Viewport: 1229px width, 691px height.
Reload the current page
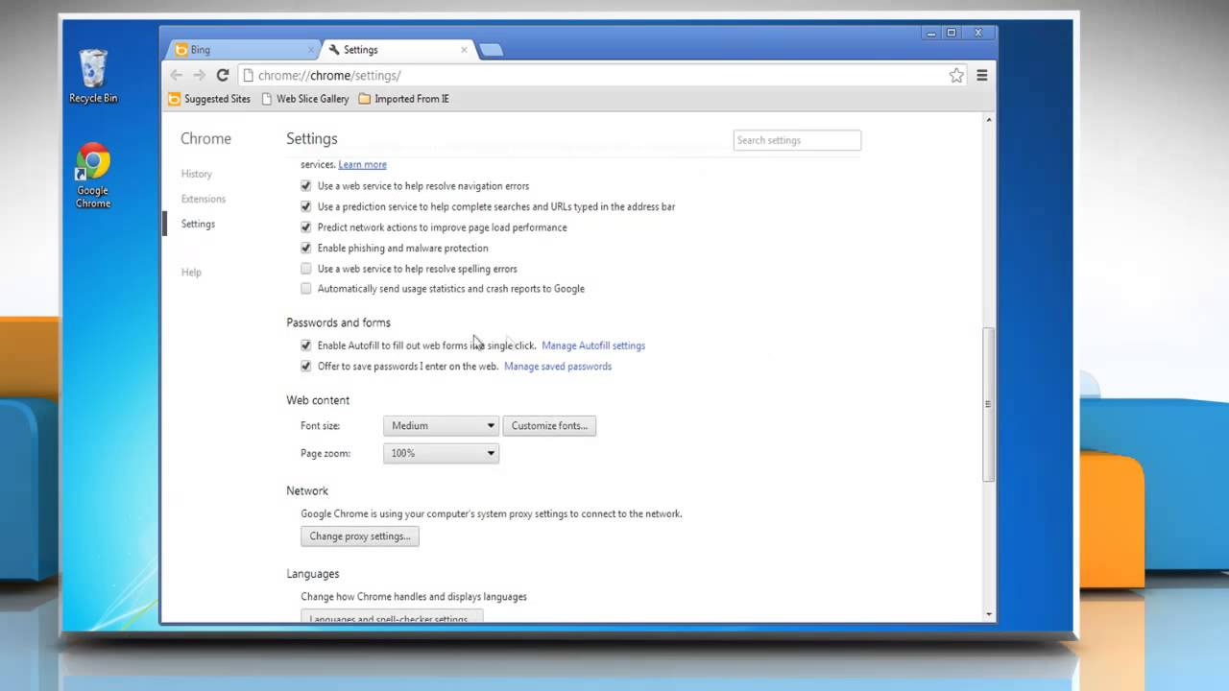[x=222, y=75]
